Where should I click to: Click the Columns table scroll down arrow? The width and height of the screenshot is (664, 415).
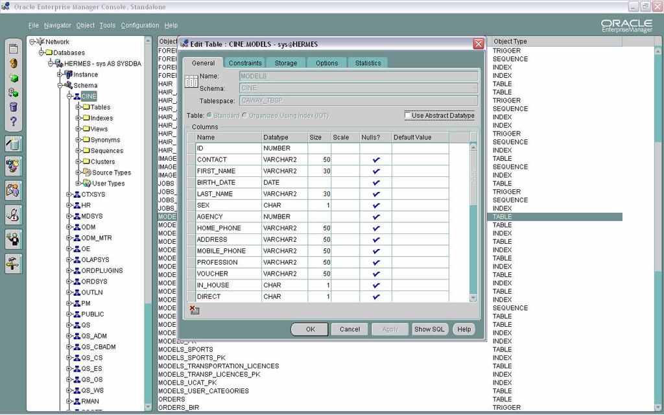coord(473,298)
